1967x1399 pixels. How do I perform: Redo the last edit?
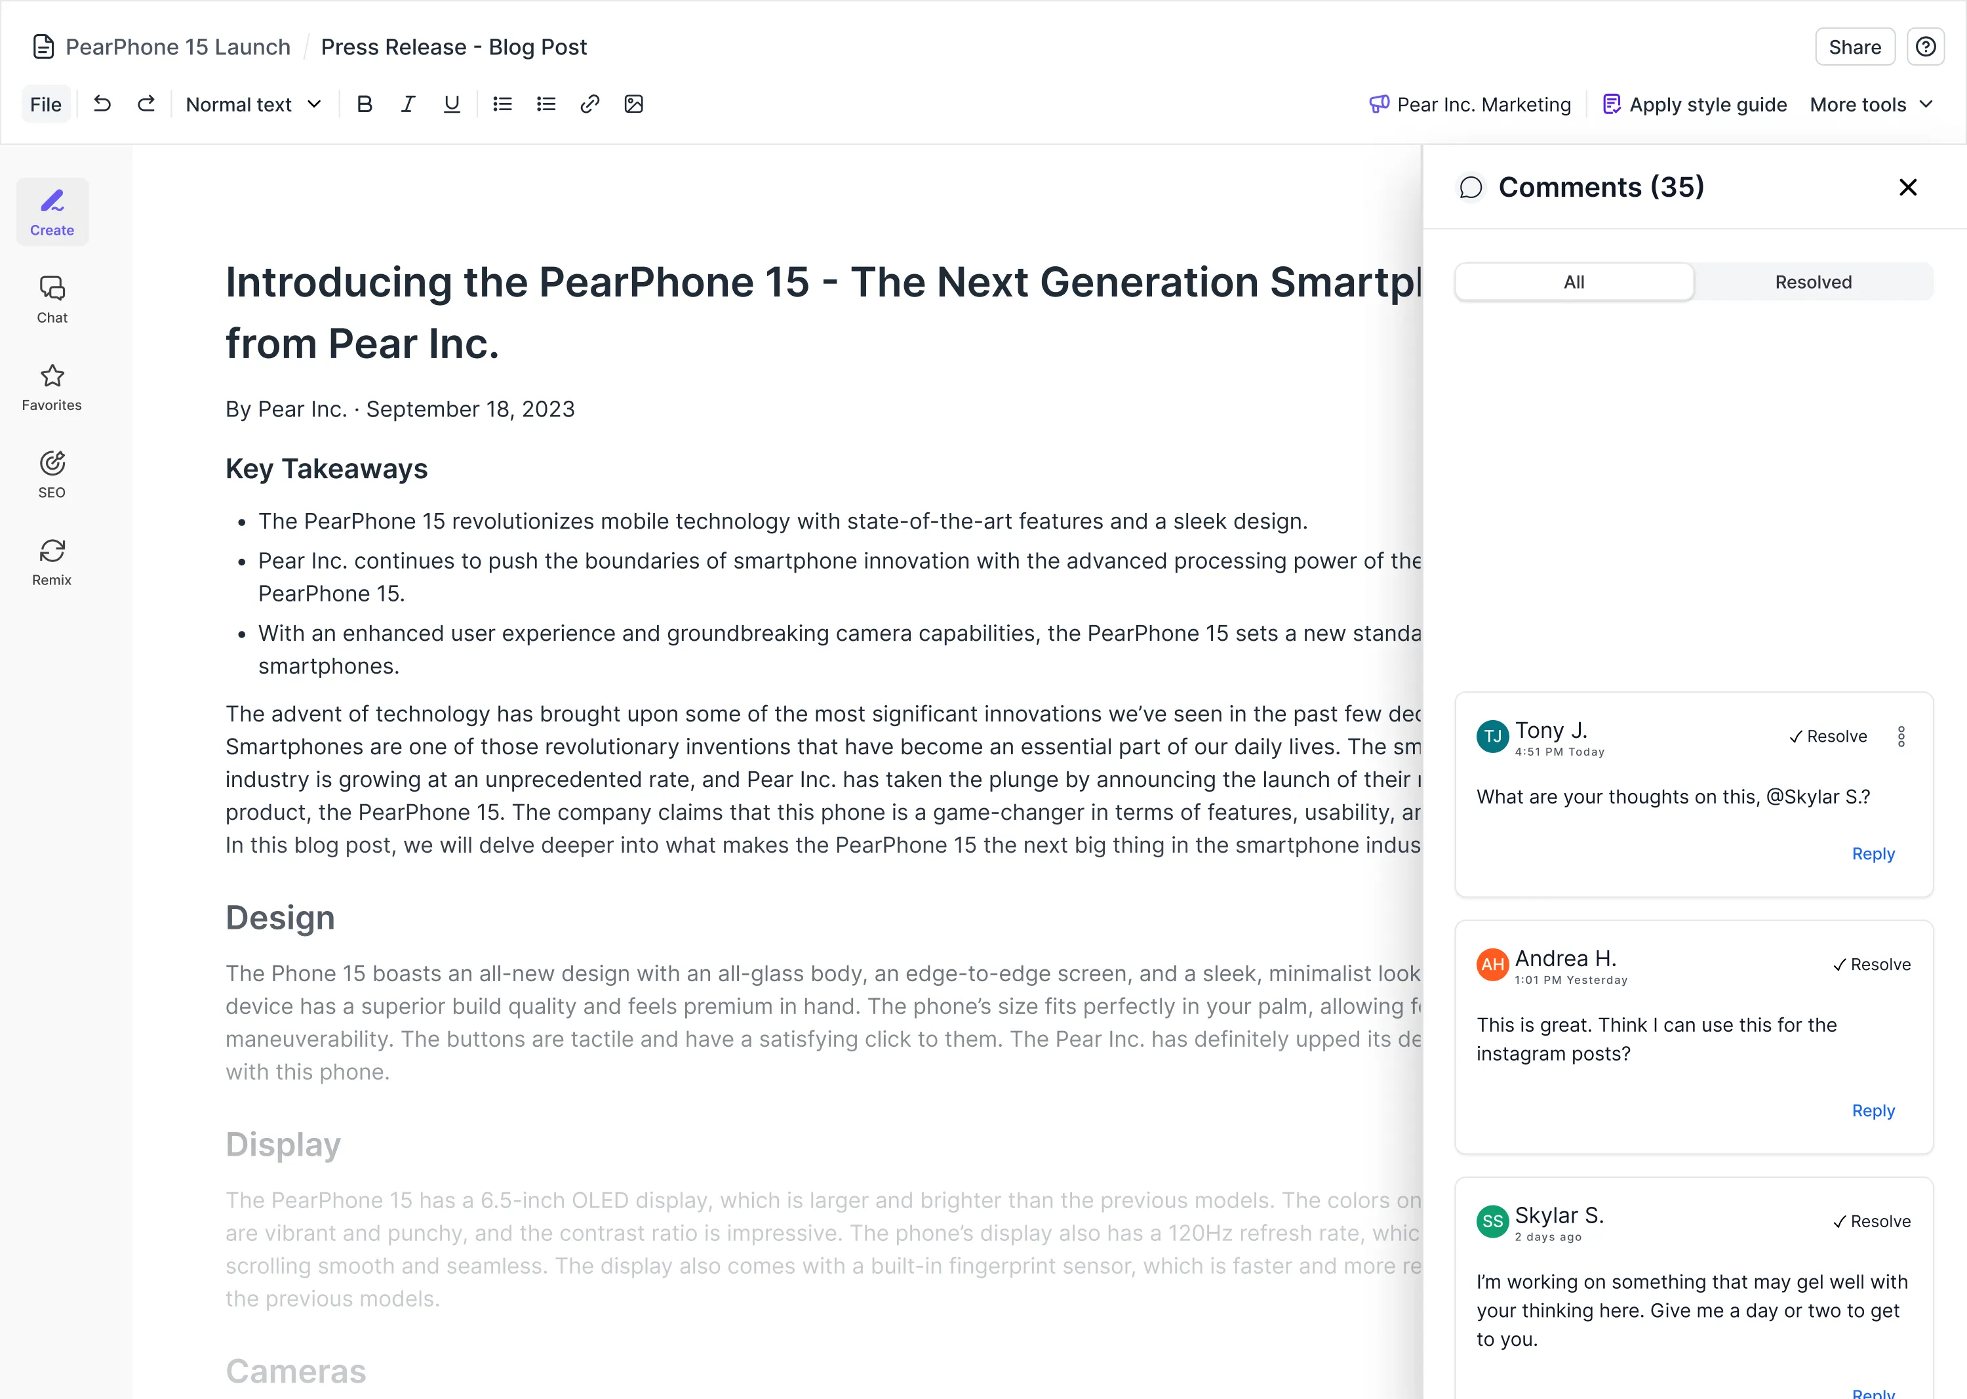coord(146,104)
